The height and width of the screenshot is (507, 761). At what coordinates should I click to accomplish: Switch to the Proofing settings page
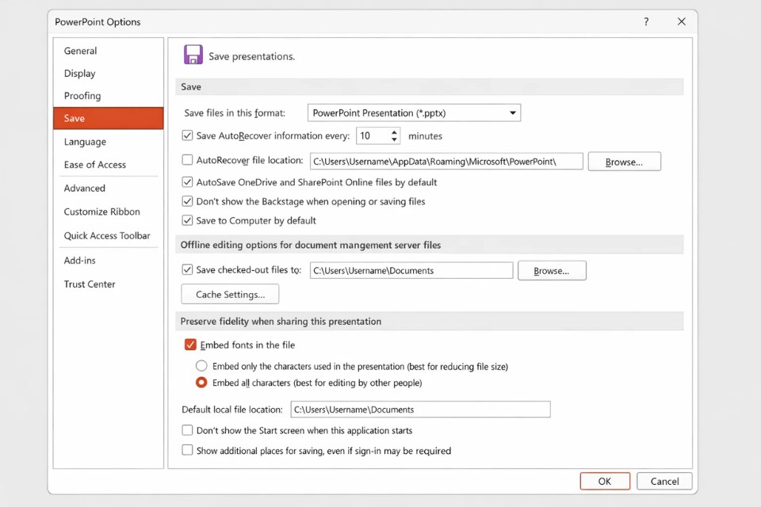tap(82, 96)
